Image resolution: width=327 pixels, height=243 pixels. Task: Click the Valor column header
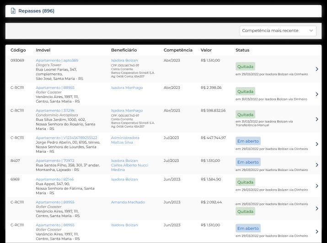206,50
